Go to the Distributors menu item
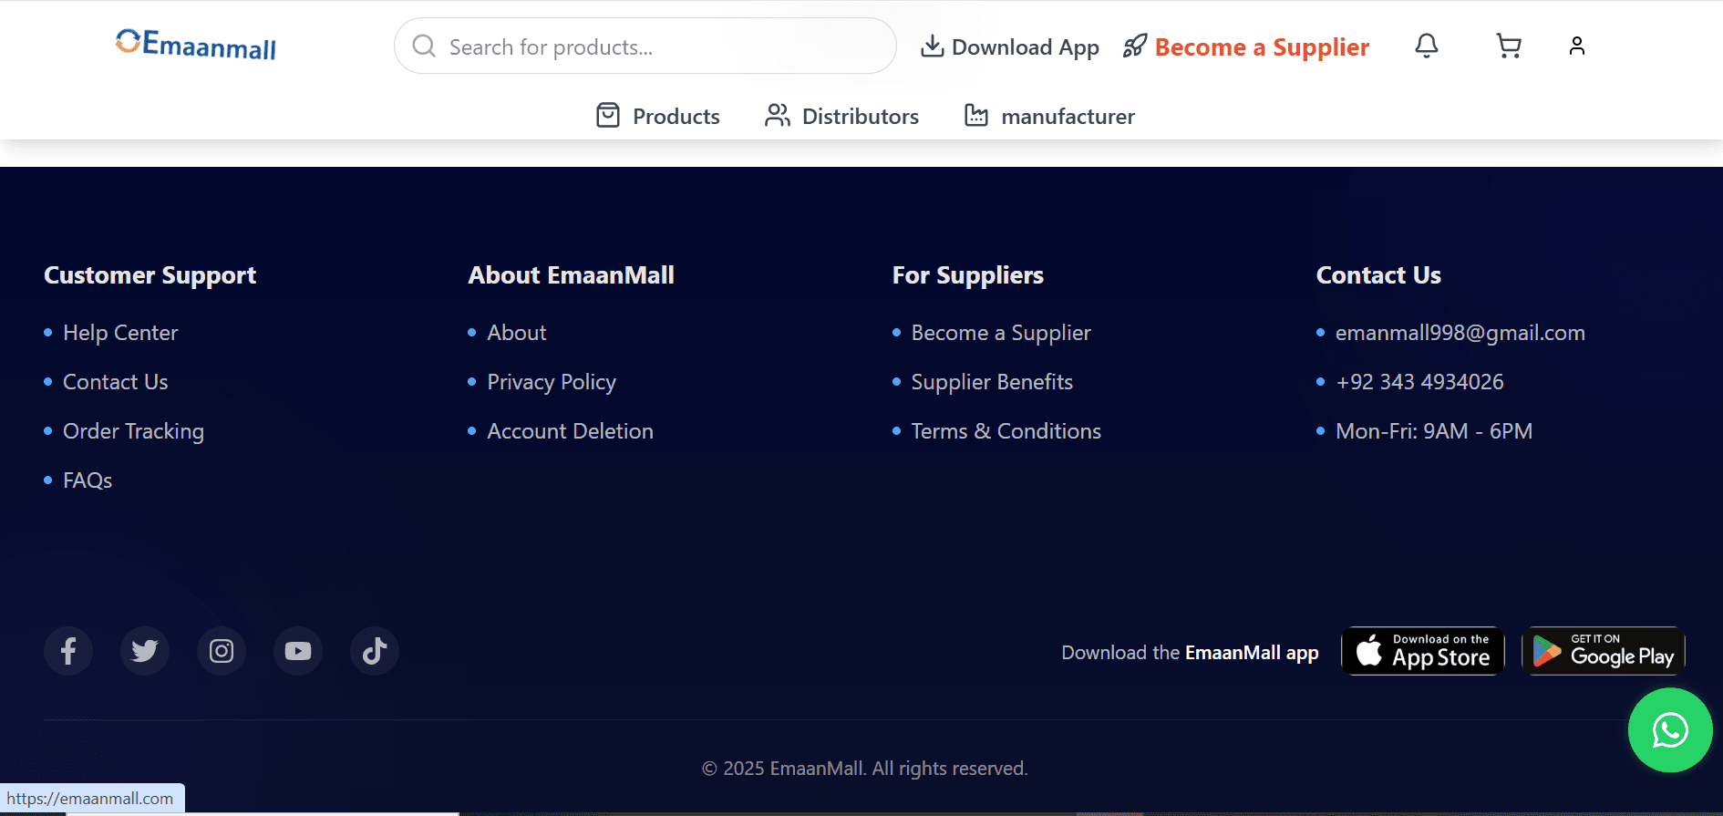 click(841, 116)
